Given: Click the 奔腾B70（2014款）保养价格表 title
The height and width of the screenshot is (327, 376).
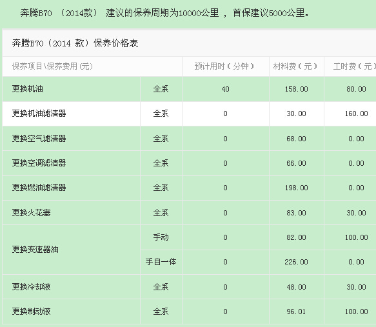Looking at the screenshot, I should click(75, 43).
